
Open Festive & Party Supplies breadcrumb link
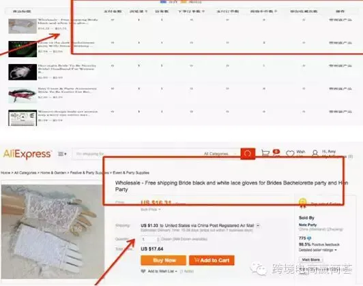coord(89,173)
